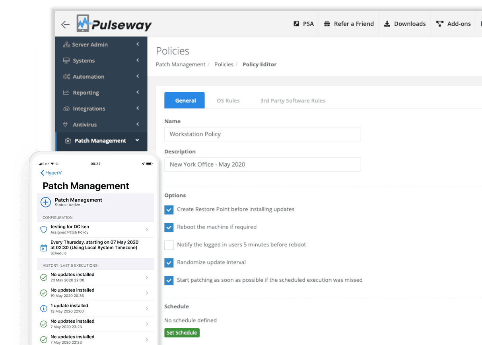Enable Notify the logged in users before reboot
Screen dimensions: 482x345
click(x=169, y=245)
